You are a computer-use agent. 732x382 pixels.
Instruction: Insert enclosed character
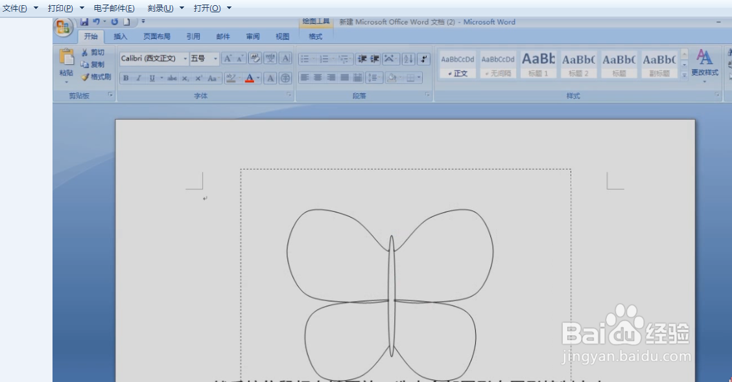[285, 78]
